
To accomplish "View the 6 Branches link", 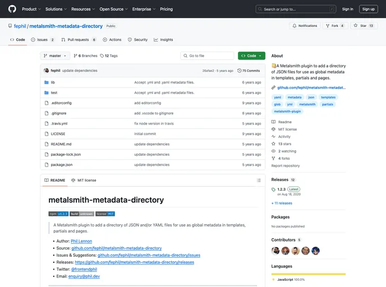I will pos(85,56).
